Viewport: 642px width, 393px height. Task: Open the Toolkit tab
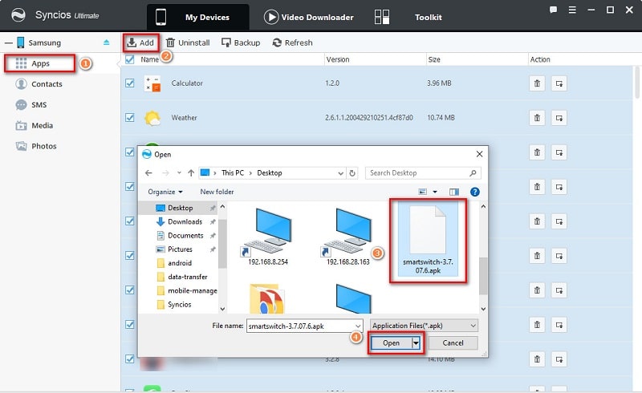click(x=408, y=17)
